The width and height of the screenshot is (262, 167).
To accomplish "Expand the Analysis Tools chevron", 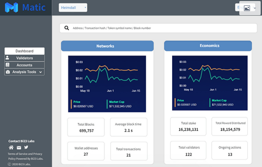I will 41,72.
